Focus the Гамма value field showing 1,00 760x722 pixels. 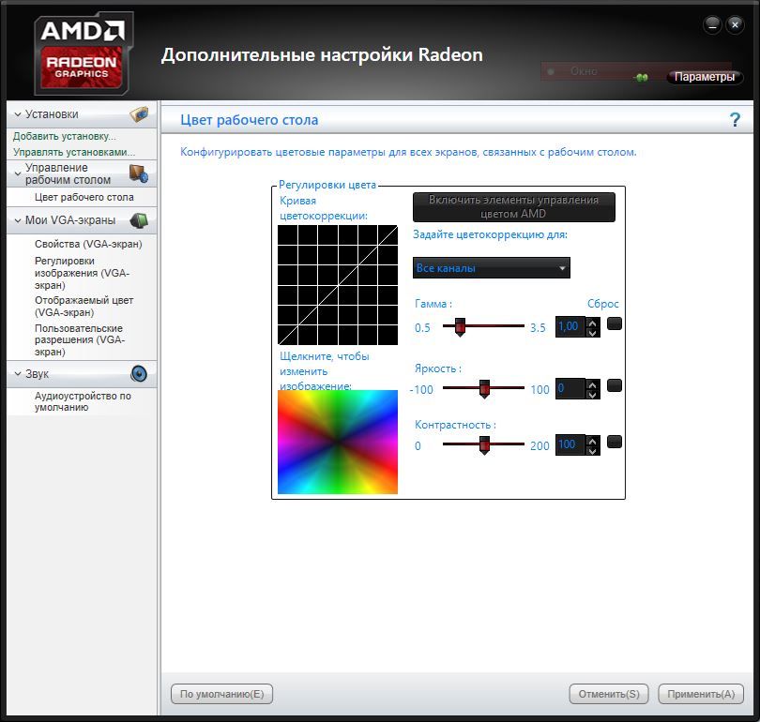570,327
